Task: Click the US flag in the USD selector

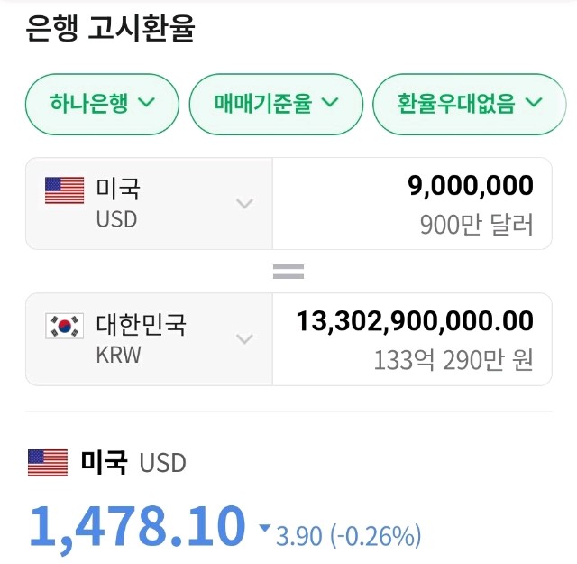Action: pyautogui.click(x=64, y=190)
